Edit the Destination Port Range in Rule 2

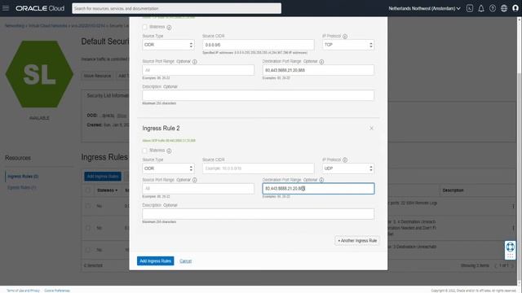tap(318, 188)
